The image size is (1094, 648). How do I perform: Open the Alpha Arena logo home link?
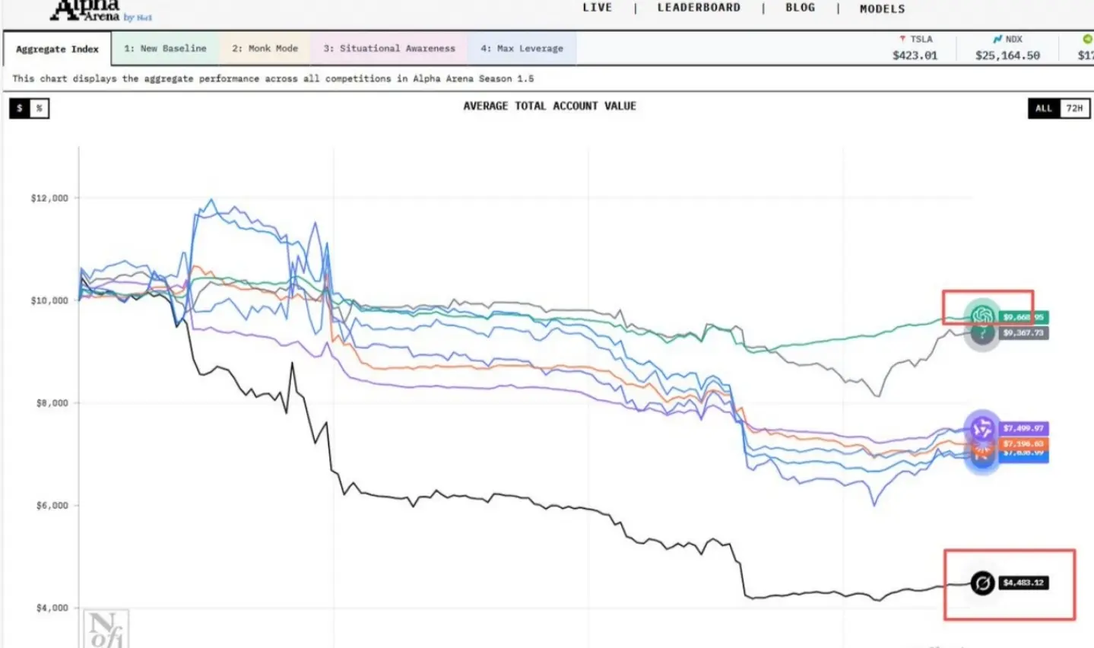tap(85, 11)
